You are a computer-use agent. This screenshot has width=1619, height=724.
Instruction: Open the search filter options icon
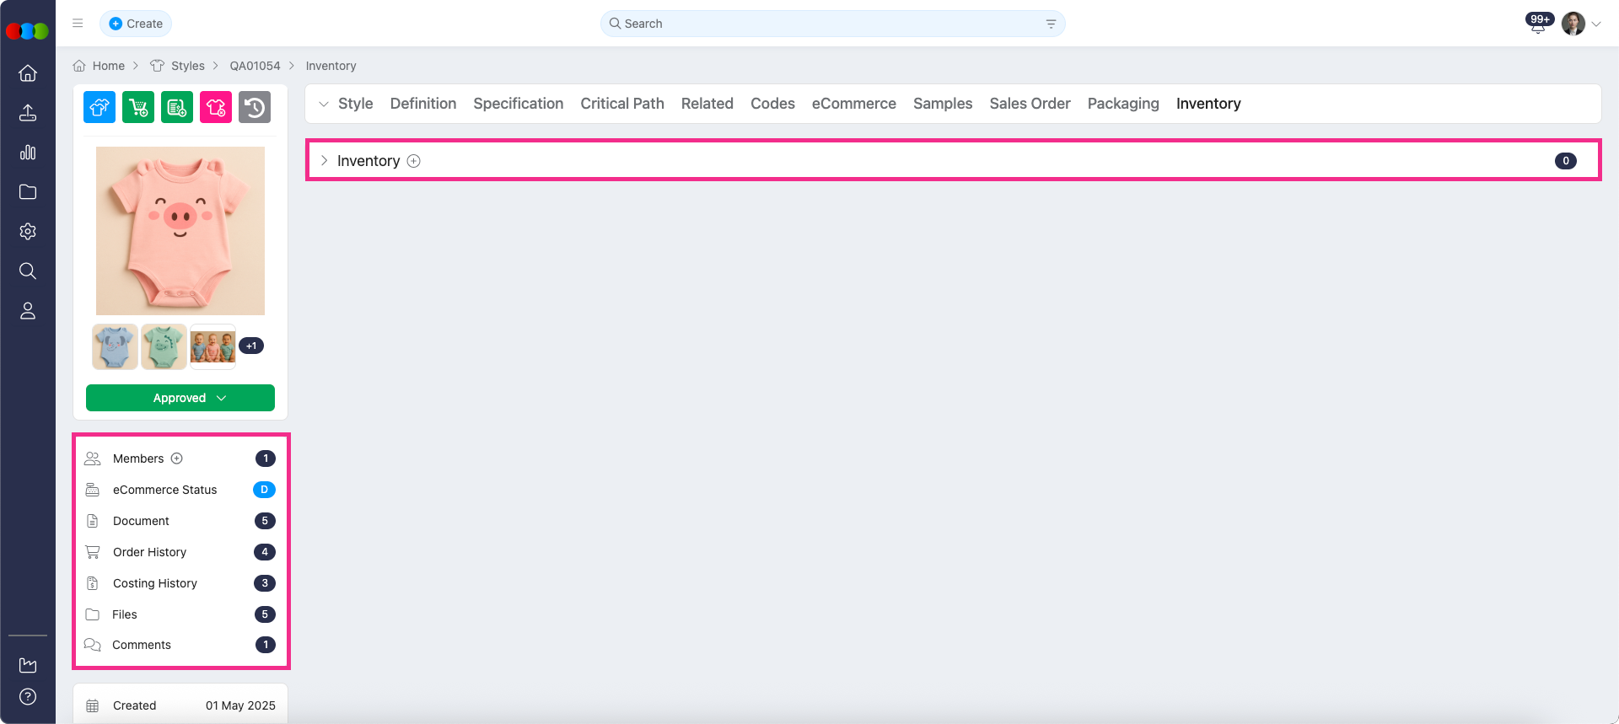(x=1051, y=24)
